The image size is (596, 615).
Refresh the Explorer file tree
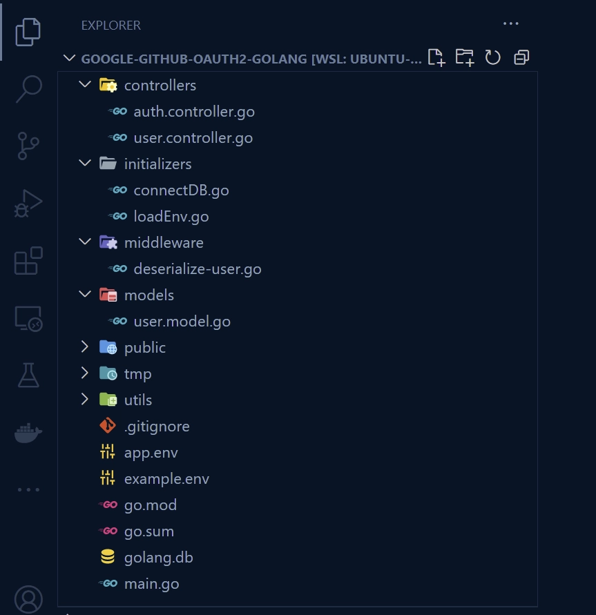pos(493,58)
